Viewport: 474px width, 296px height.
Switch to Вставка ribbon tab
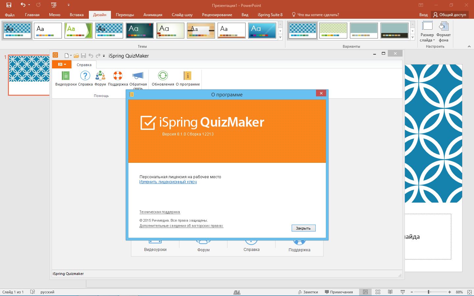(x=77, y=15)
